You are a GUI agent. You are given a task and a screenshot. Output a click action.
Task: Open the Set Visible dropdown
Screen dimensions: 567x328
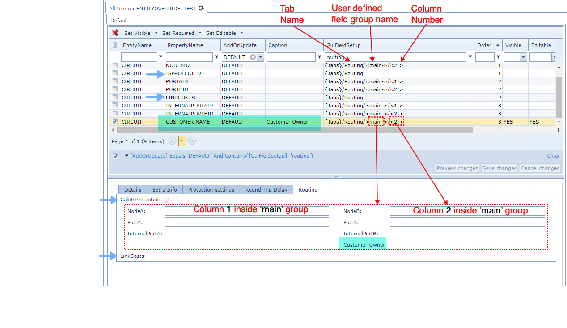(156, 33)
